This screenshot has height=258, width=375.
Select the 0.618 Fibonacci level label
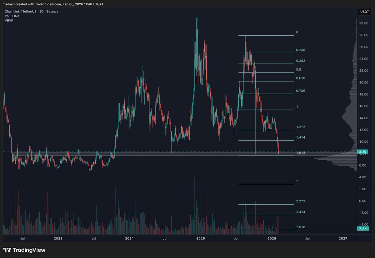300,78
